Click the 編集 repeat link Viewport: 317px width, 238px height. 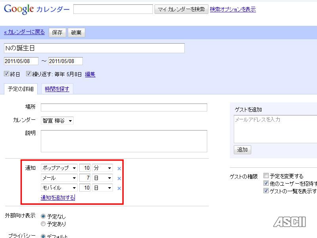click(90, 74)
